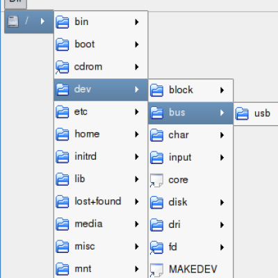Click the MAKEDEV file icon
The image size is (278, 278).
[156, 270]
